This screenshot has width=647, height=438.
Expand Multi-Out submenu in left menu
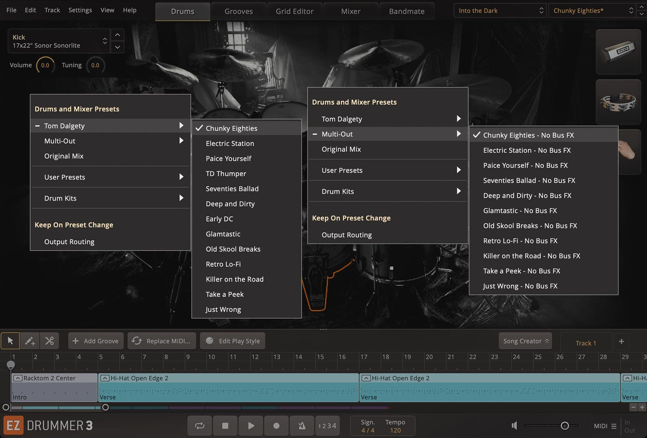pyautogui.click(x=110, y=141)
